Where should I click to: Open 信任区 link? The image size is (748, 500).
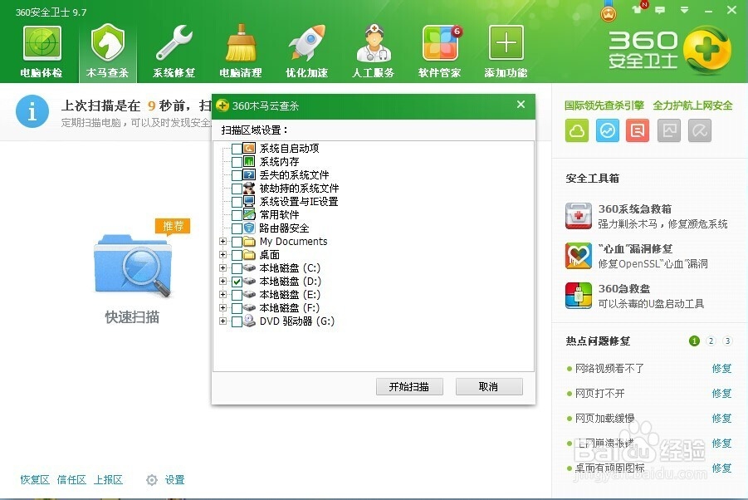pyautogui.click(x=71, y=480)
